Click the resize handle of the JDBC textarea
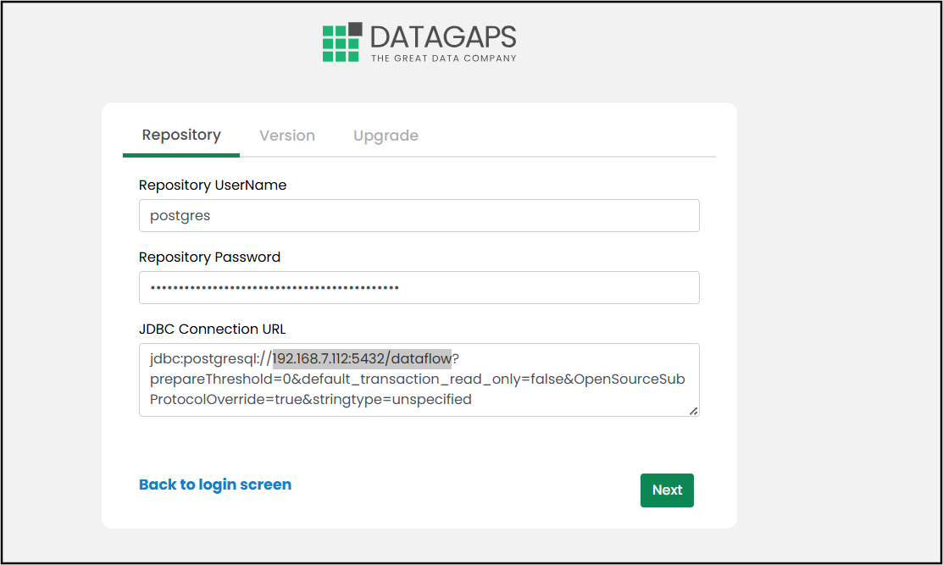The width and height of the screenshot is (943, 565). pos(693,411)
